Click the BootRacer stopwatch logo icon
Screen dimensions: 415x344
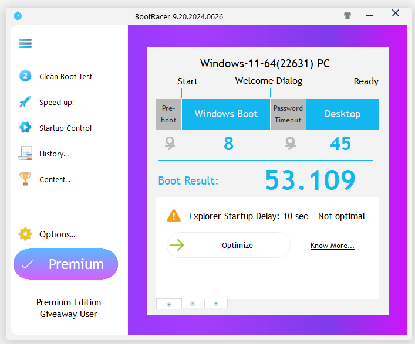pyautogui.click(x=18, y=16)
